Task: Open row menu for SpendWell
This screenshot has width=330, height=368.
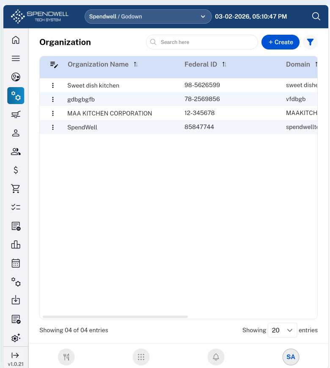Action: 53,127
